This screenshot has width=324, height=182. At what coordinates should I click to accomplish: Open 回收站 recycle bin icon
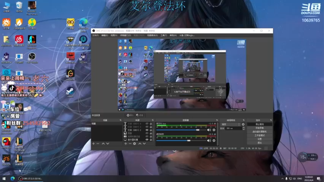coord(19,6)
